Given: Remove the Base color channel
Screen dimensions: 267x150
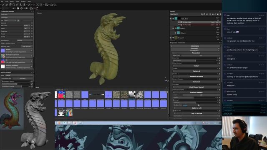Looking at the screenshot, I should pos(32,26).
